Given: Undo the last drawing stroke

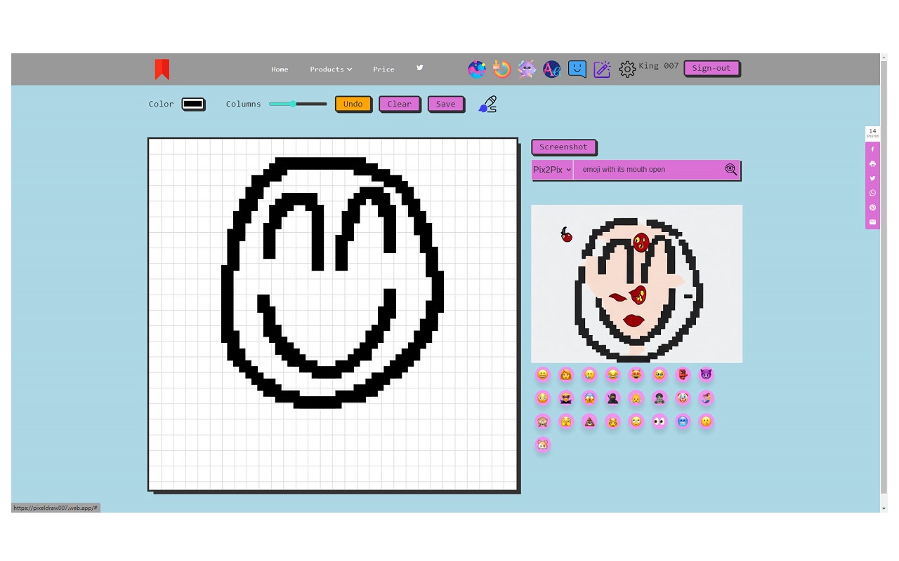Looking at the screenshot, I should (x=353, y=104).
